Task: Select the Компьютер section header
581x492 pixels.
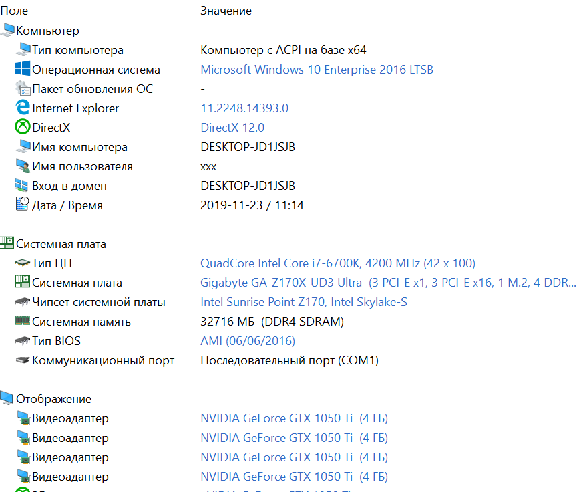Action: coord(47,31)
